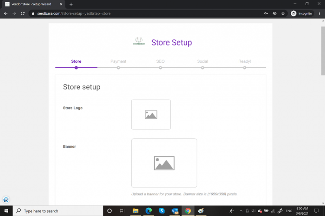
Task: Select the Social step marker
Action: click(202, 67)
